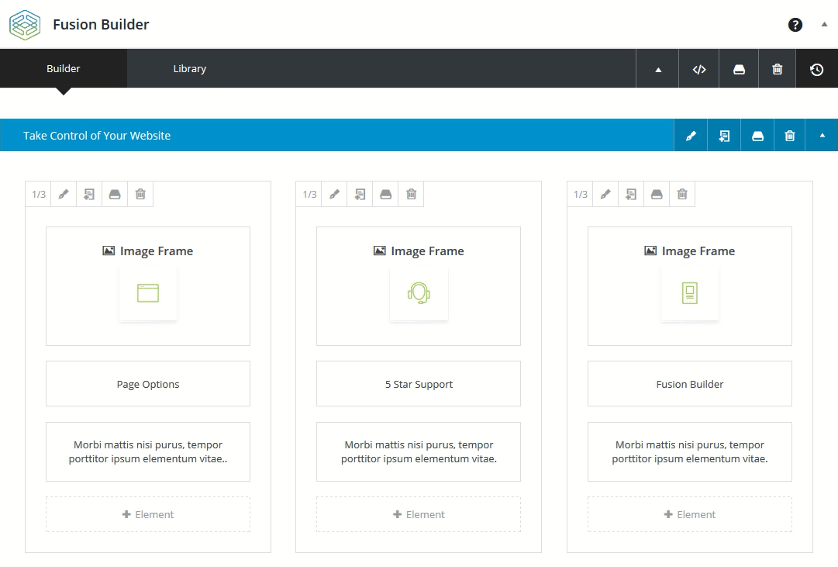Edit the first column with pencil icon
The image size is (838, 567).
click(x=64, y=195)
